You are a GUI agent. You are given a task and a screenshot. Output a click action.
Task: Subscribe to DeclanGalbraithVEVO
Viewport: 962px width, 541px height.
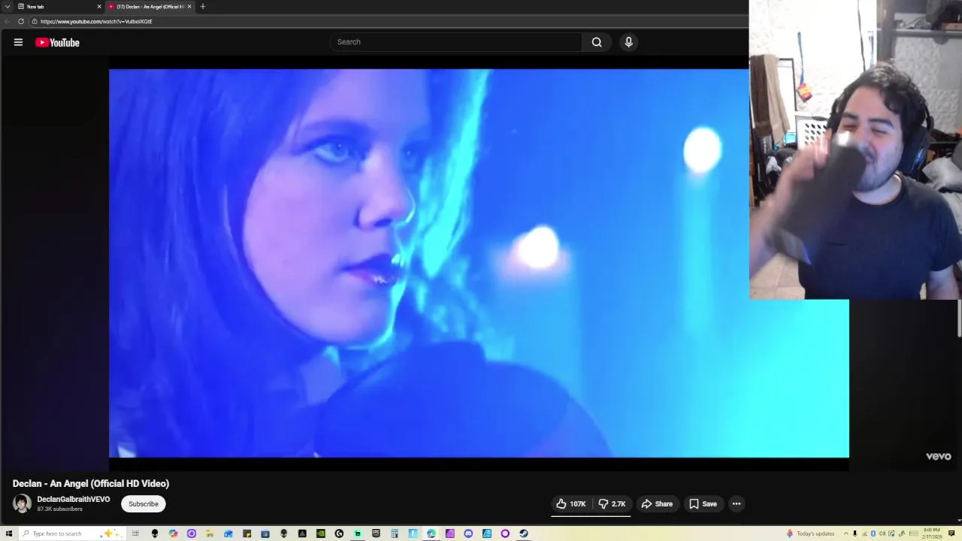coord(143,504)
